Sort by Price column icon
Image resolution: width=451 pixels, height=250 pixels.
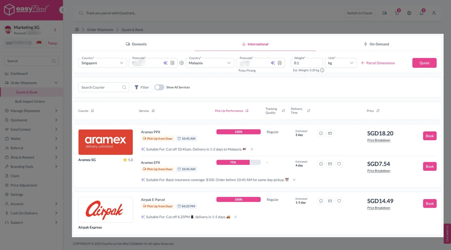378,111
